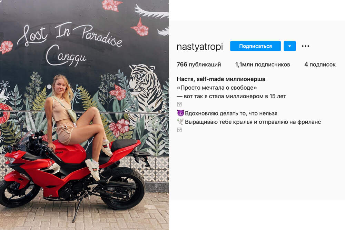View the 1,1млн подписчиков followers list
This screenshot has width=345, height=230.
tap(263, 64)
